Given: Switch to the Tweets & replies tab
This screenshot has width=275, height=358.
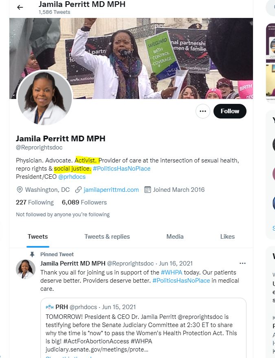Looking at the screenshot, I should click(107, 237).
